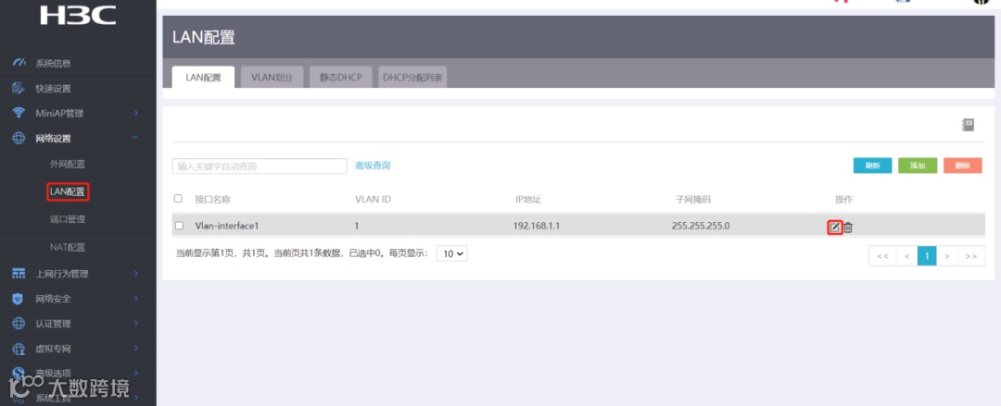The width and height of the screenshot is (1001, 406).
Task: Expand the 高级选项 chevron
Action: (136, 373)
